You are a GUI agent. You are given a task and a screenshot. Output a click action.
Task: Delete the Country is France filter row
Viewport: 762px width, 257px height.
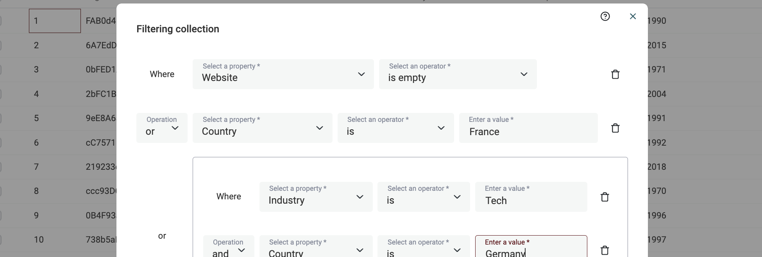pyautogui.click(x=615, y=128)
